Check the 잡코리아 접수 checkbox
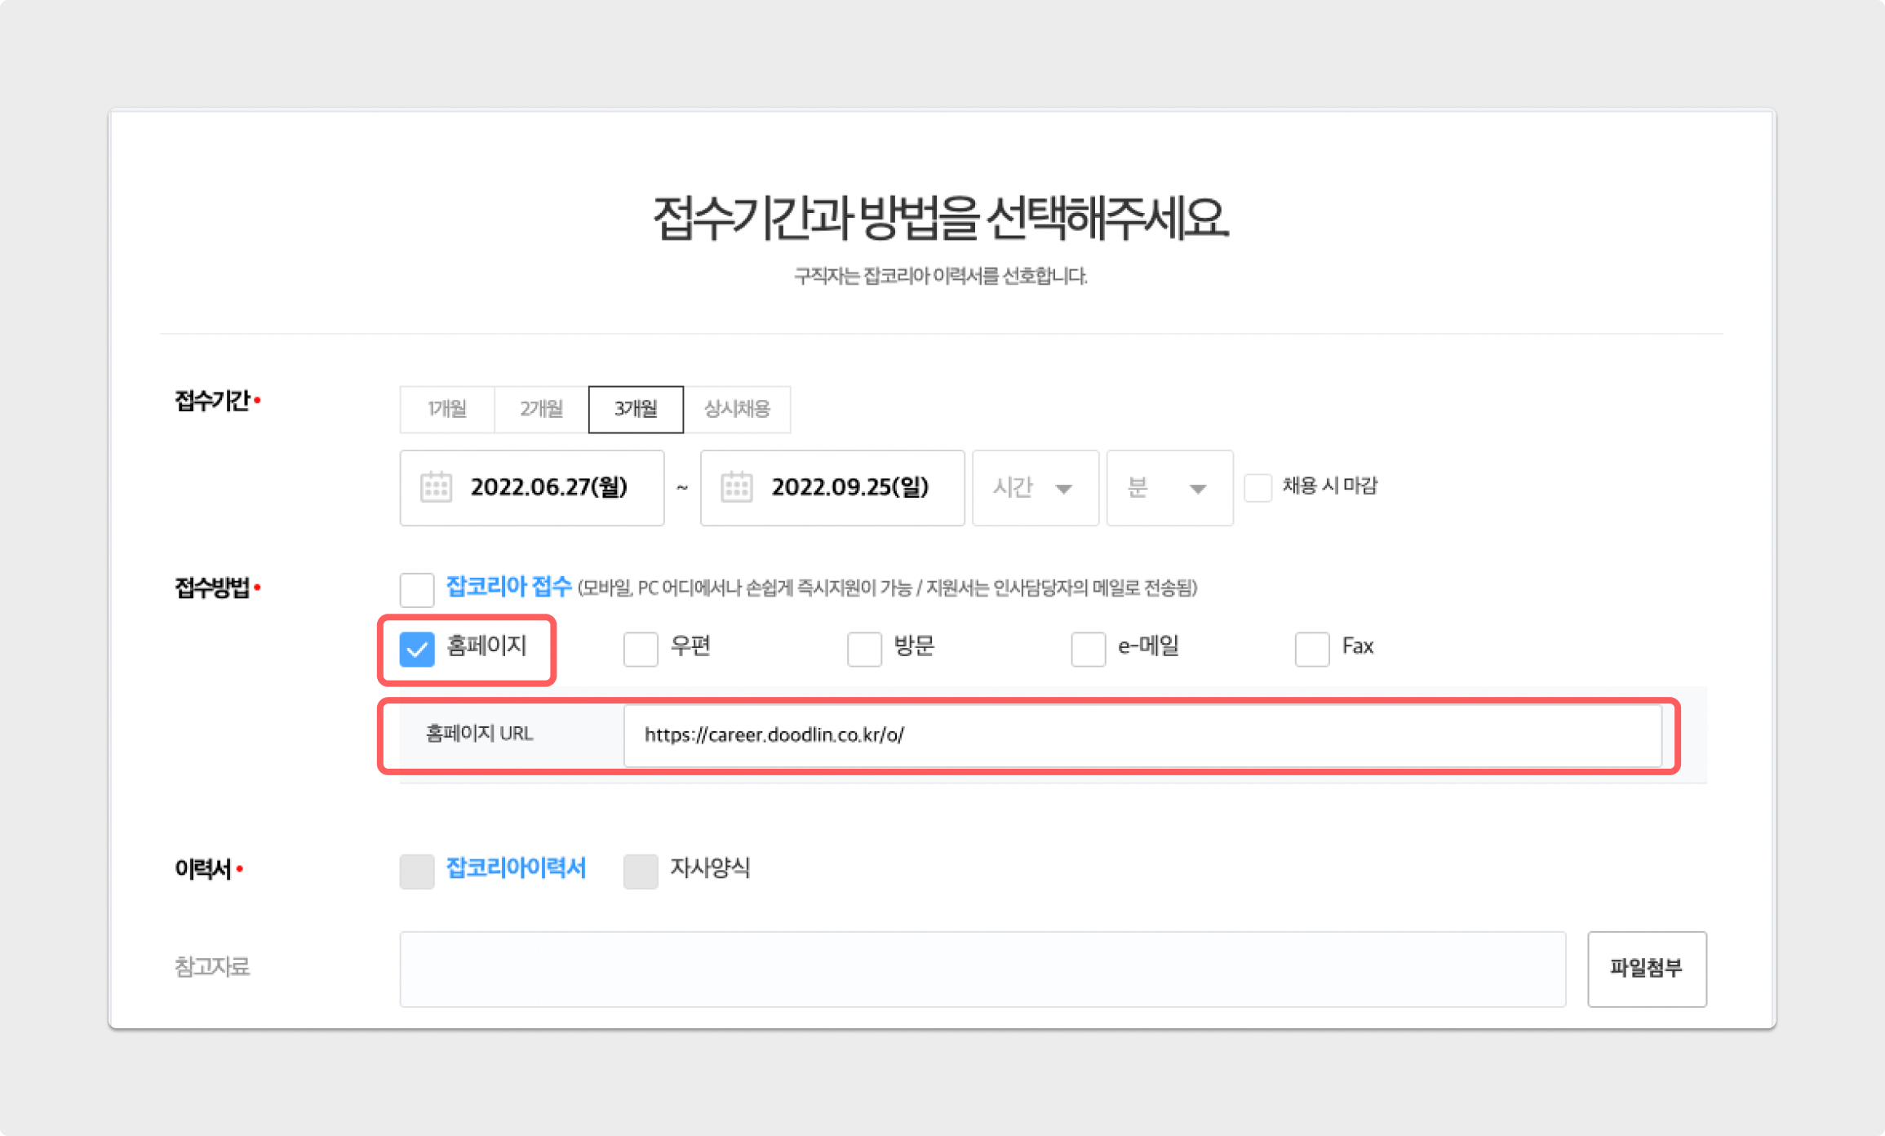Screen dimensions: 1885x1136 417,589
